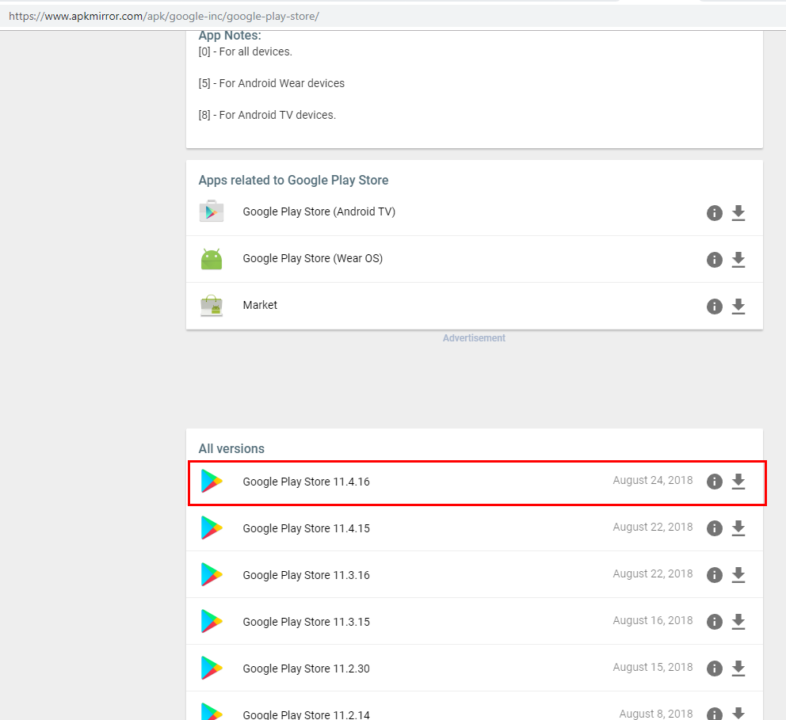The width and height of the screenshot is (786, 720).
Task: Click the Play Store 11.4.15 logo thumbnail
Action: click(x=212, y=528)
